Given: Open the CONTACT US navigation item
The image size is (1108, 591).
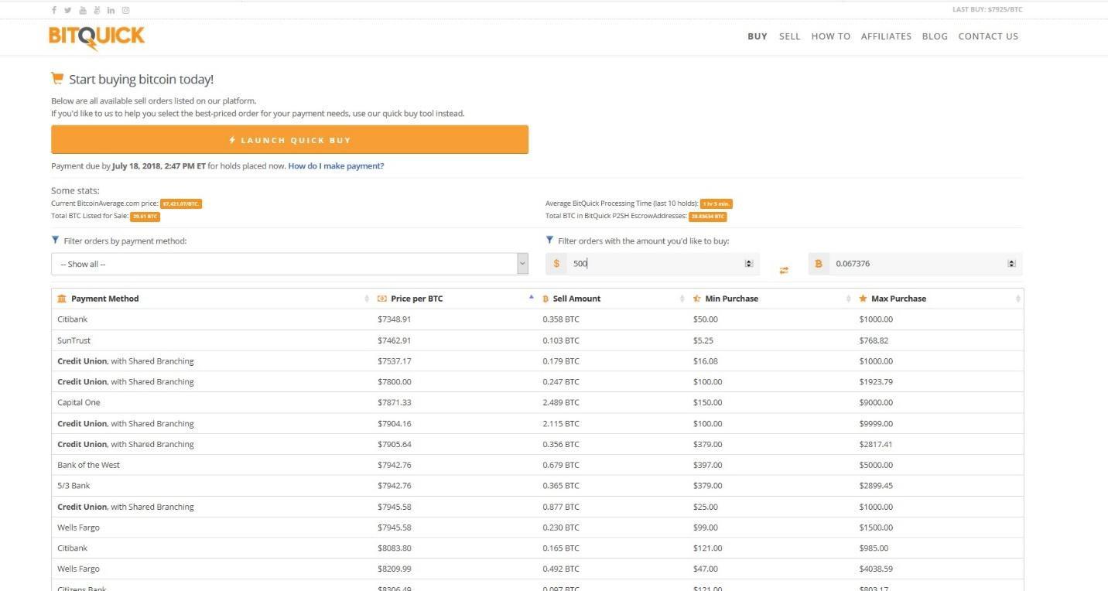Looking at the screenshot, I should (x=988, y=36).
